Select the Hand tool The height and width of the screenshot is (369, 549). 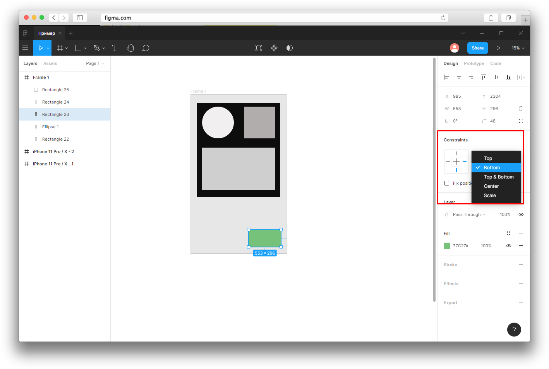130,48
